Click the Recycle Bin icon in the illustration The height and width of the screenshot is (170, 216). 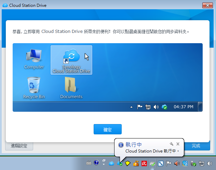[x=34, y=88]
